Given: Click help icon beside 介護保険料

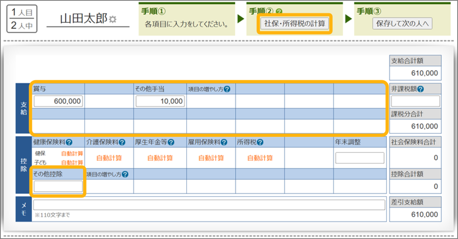Looking at the screenshot, I should 122,142.
